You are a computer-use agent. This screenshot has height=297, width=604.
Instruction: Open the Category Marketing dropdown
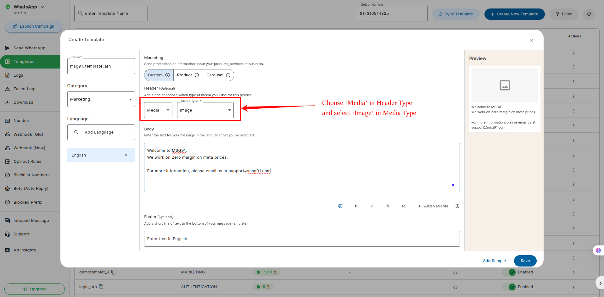[x=101, y=99]
